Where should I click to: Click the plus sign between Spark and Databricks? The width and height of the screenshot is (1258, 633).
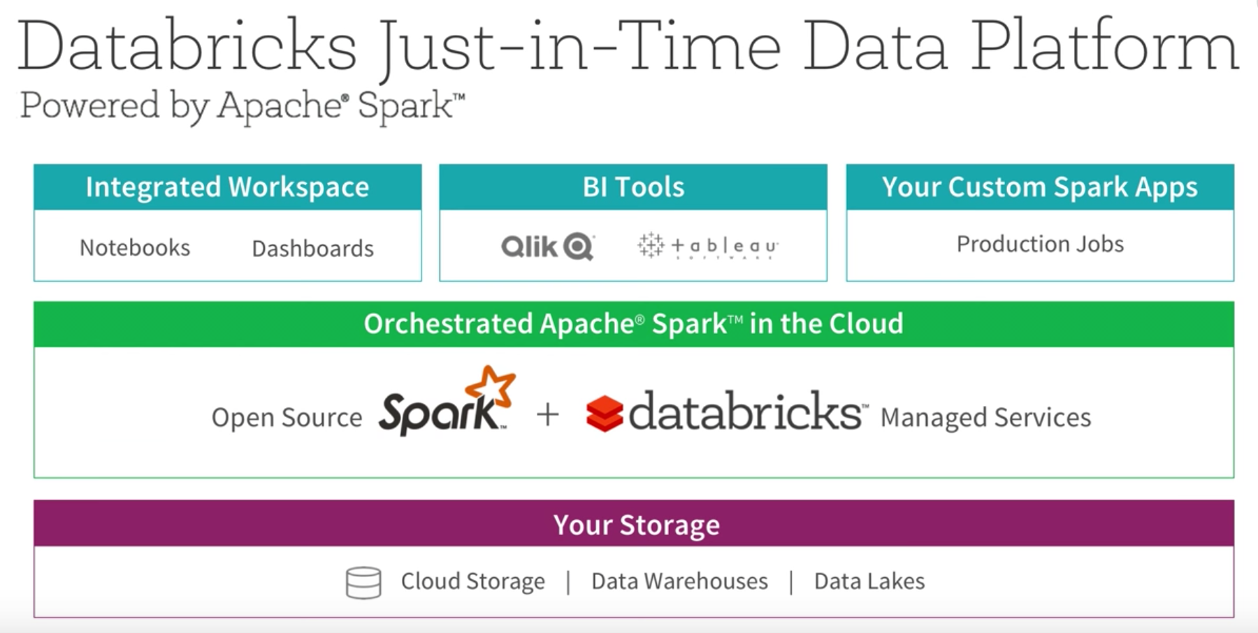pyautogui.click(x=548, y=415)
